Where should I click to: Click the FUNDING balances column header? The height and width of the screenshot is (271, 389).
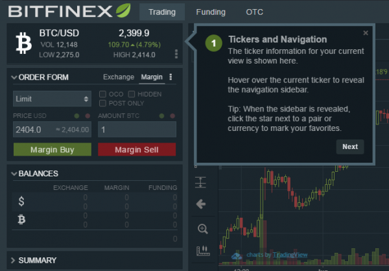coord(163,187)
